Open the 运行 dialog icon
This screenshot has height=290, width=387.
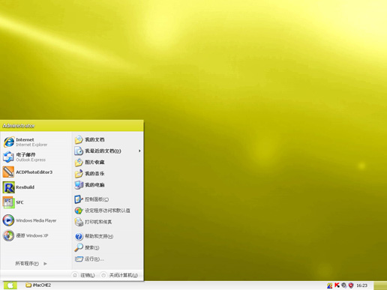tap(79, 259)
